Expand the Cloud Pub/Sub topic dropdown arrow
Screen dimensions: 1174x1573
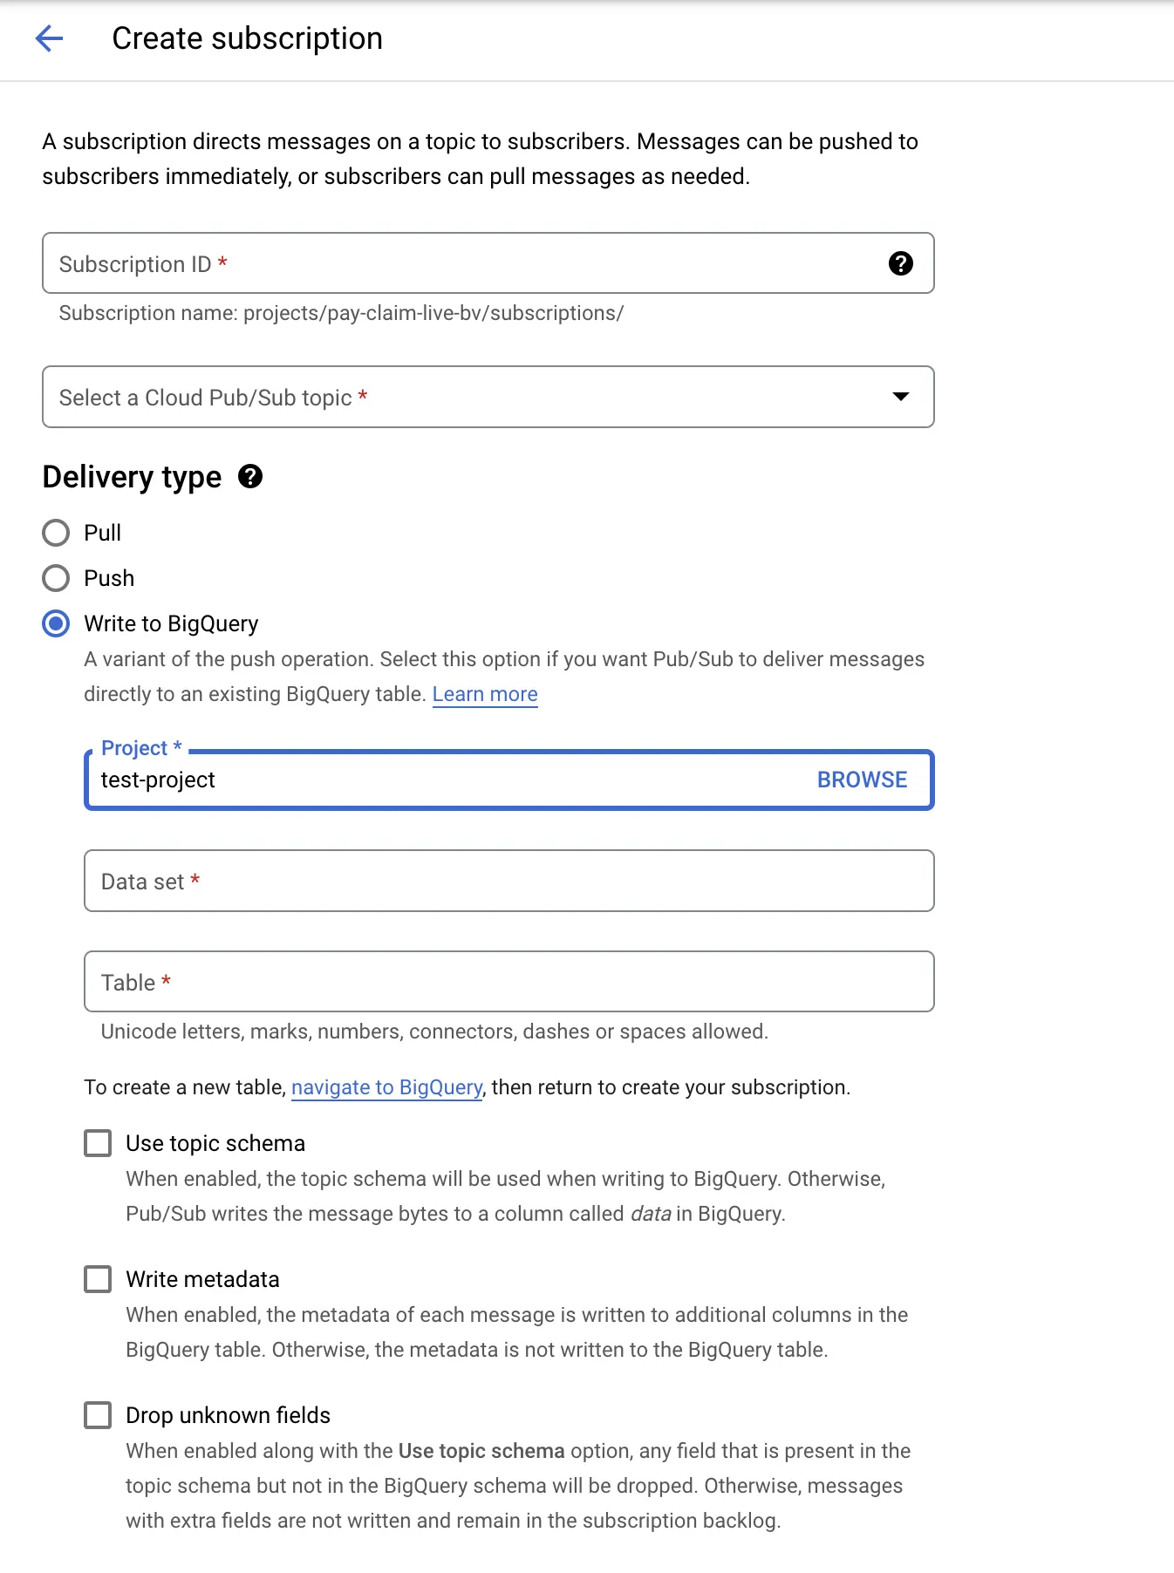(x=900, y=397)
